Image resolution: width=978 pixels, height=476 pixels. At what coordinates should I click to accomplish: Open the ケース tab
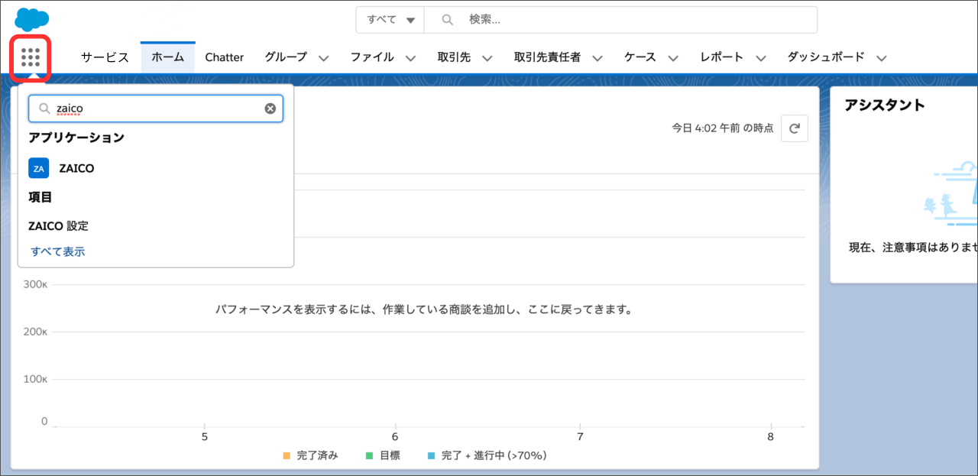[640, 57]
